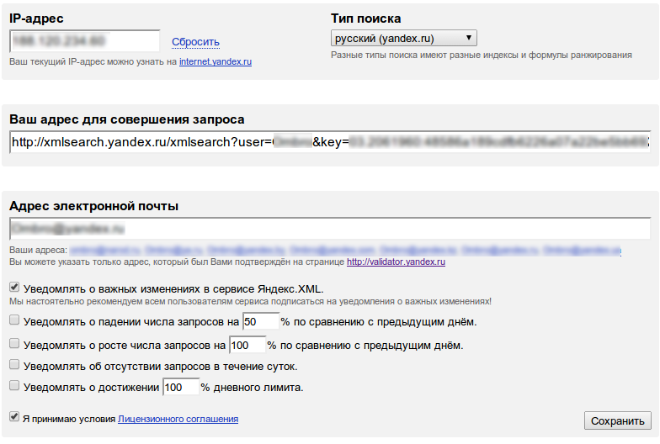Viewport: 660px width, 444px height.
Task: Click the blurred Ваши адреса email links
Action: click(345, 251)
